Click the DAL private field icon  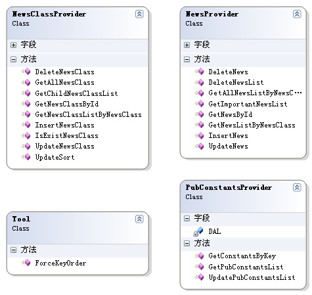pos(198,232)
